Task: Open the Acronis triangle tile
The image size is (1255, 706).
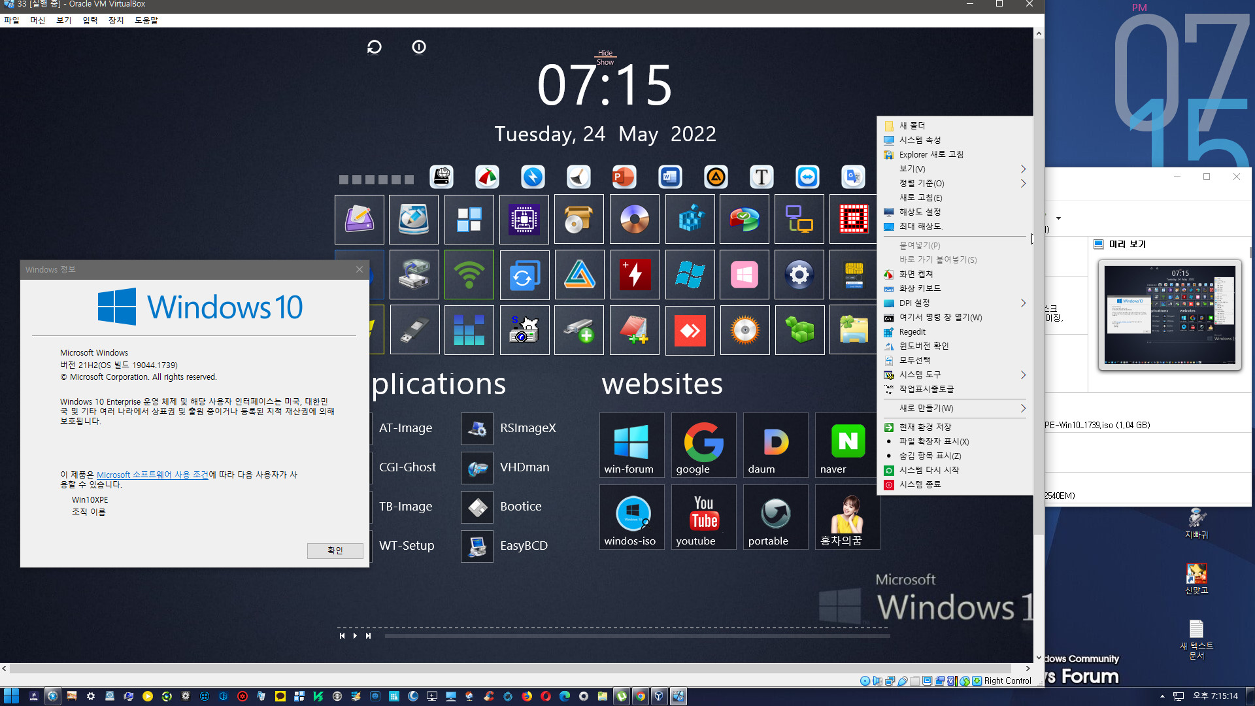Action: coord(579,275)
